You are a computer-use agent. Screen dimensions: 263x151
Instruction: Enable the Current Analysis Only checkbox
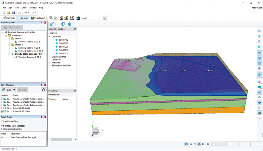coord(3,129)
